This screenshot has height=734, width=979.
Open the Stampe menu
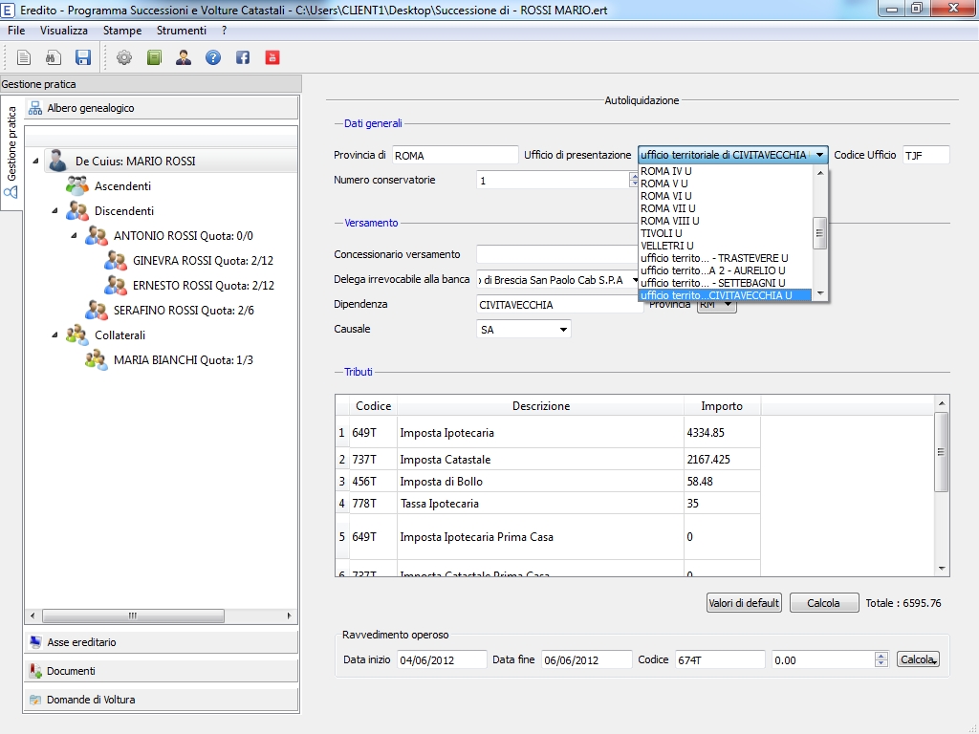click(x=122, y=31)
